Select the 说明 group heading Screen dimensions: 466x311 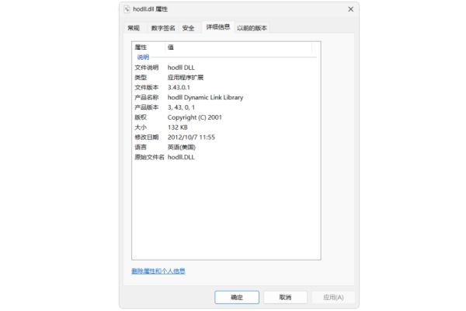coord(144,58)
